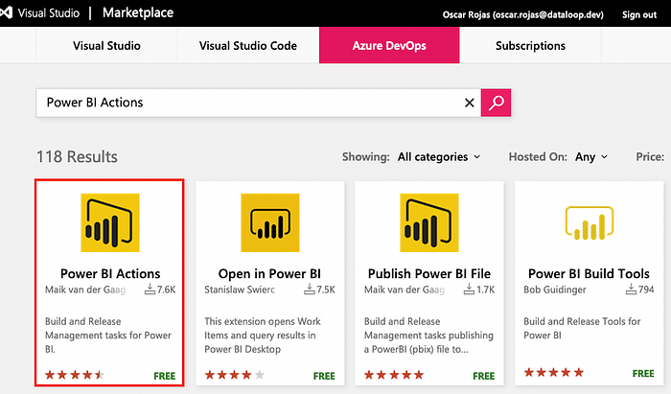Open Publish Power BI File title link
This screenshot has width=671, height=394.
coord(429,273)
